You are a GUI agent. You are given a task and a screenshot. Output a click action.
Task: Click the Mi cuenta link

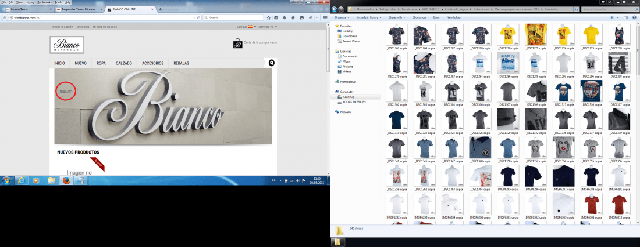coord(83,27)
